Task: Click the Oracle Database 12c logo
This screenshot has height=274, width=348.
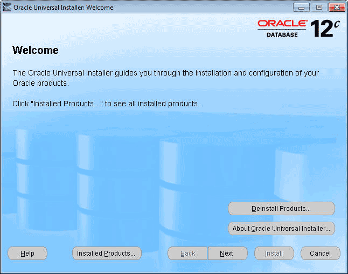Action: (x=299, y=29)
